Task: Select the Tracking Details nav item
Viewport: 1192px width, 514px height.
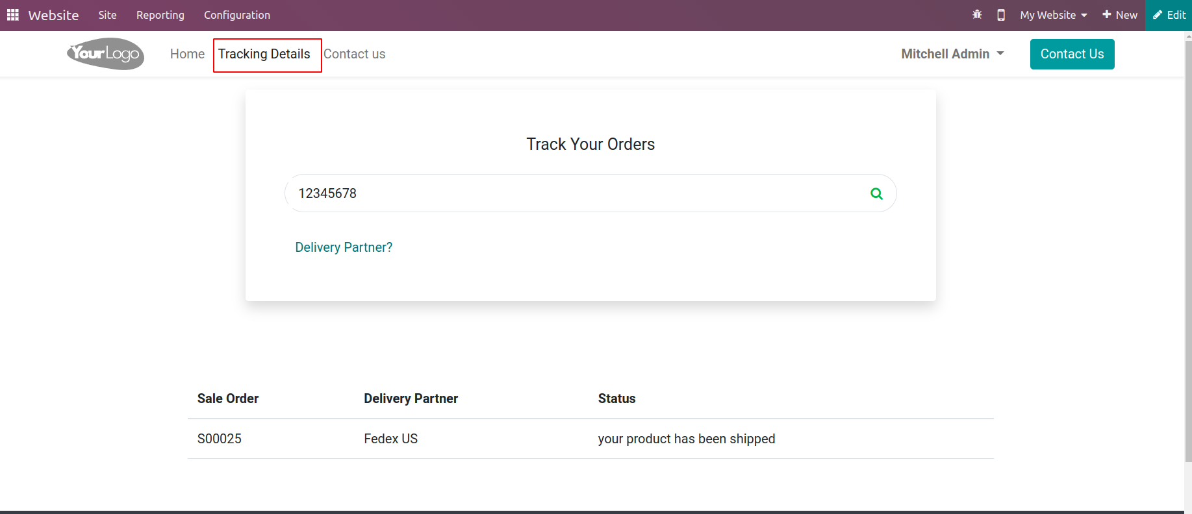Action: pos(264,54)
